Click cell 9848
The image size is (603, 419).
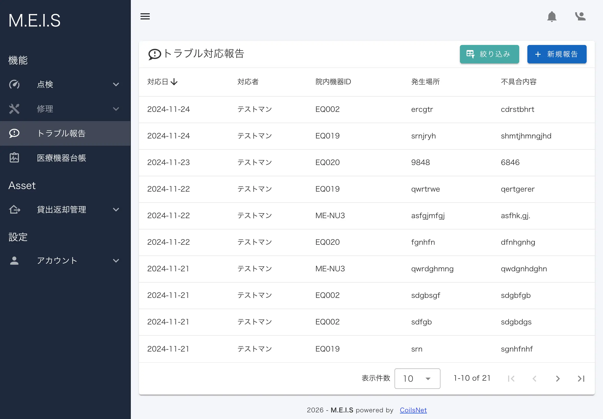click(421, 162)
